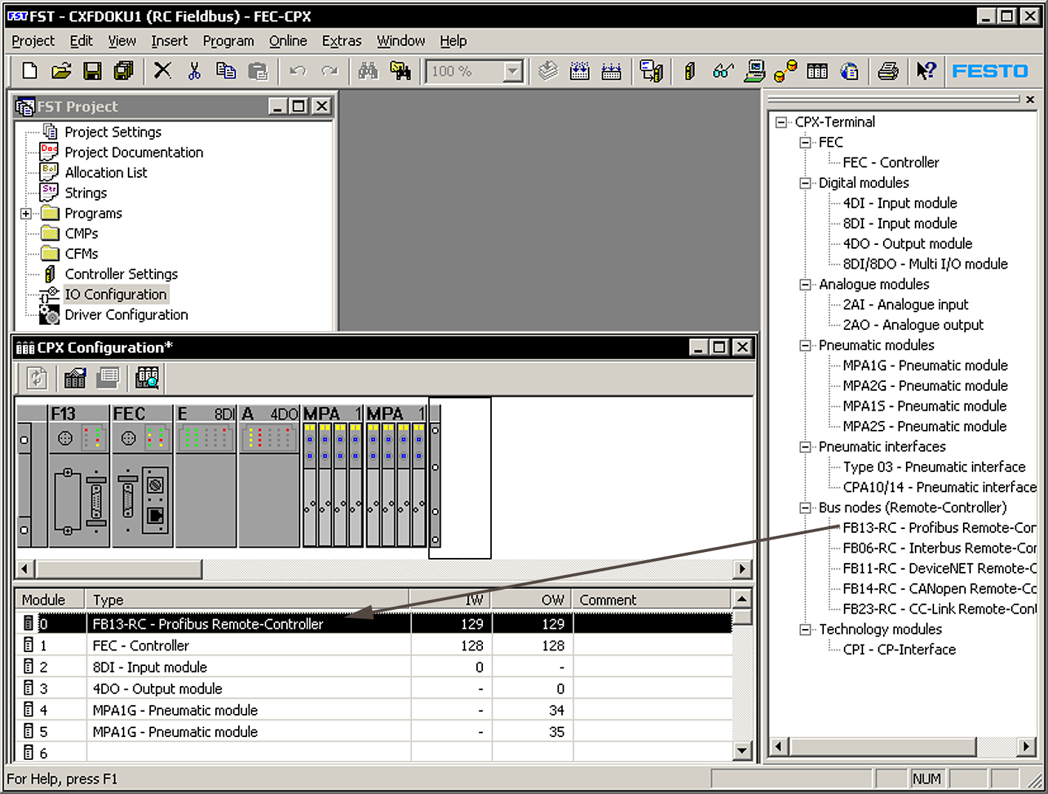
Task: Click the Find binoculars icon
Action: coord(368,71)
